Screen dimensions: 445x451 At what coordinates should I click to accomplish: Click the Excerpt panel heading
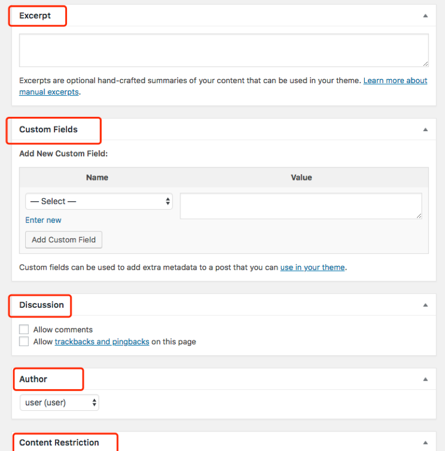click(35, 16)
